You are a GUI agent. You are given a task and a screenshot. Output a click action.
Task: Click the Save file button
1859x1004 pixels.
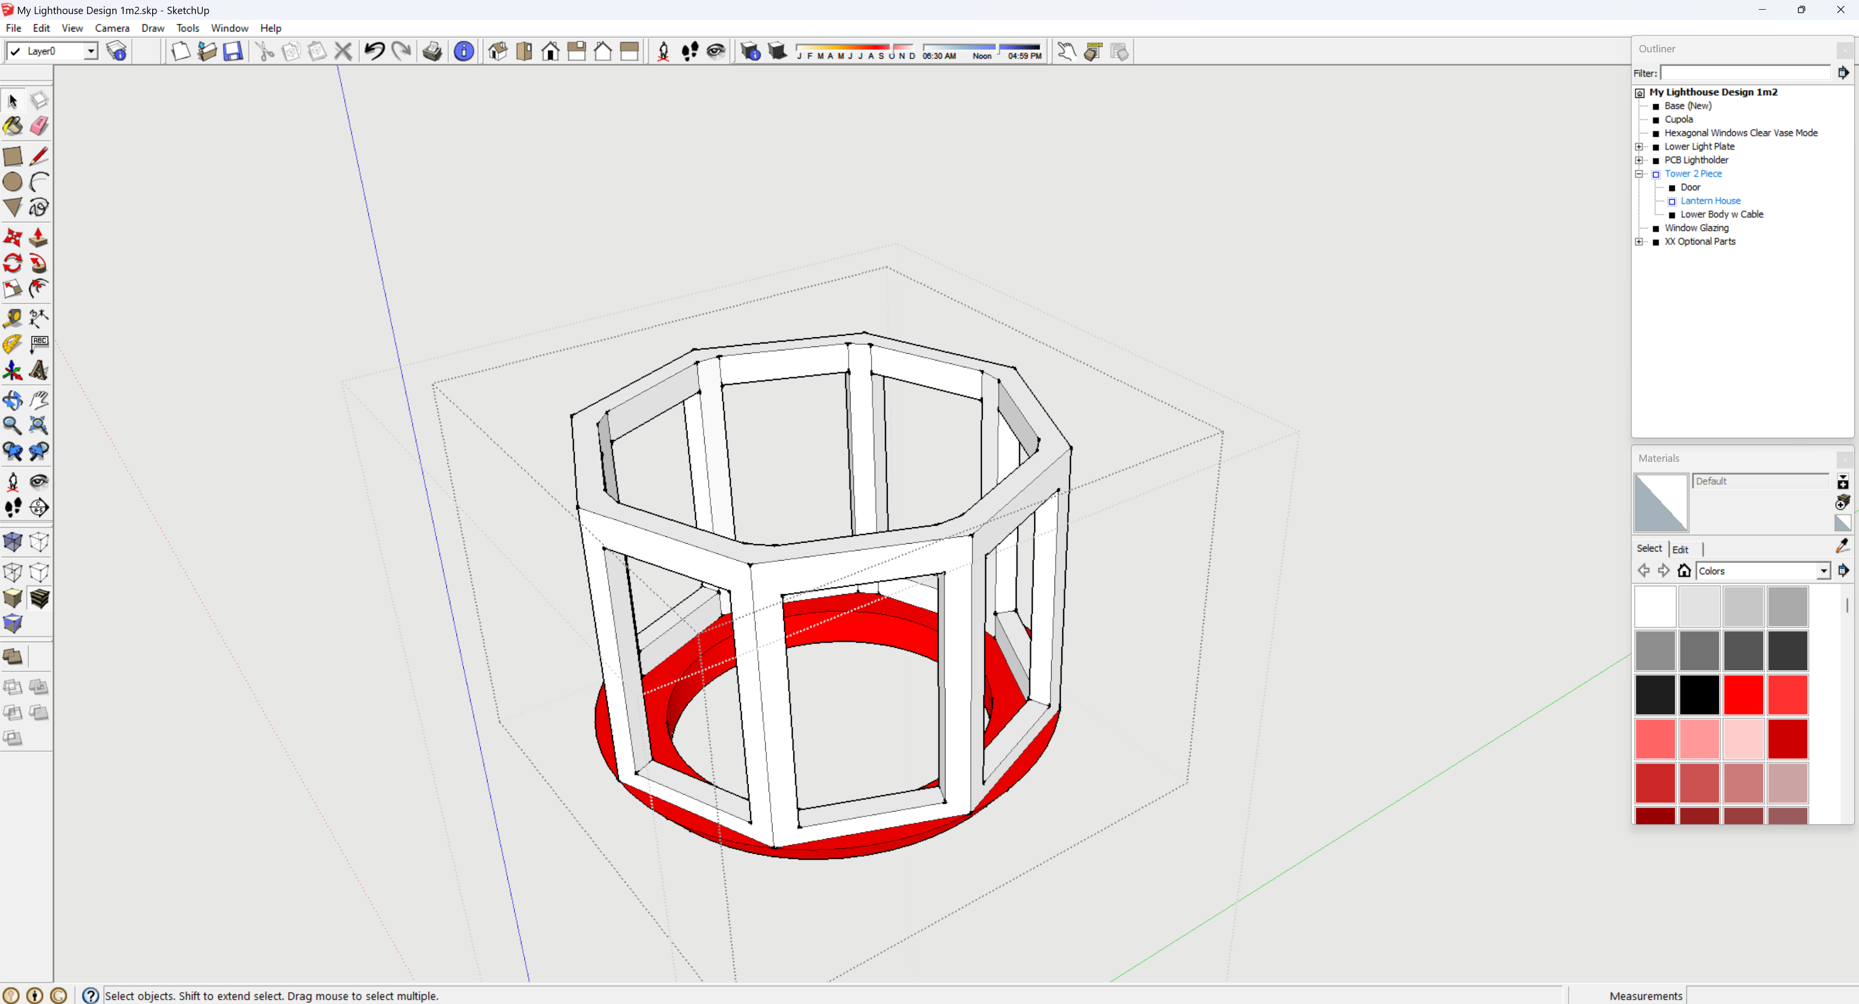[x=233, y=51]
